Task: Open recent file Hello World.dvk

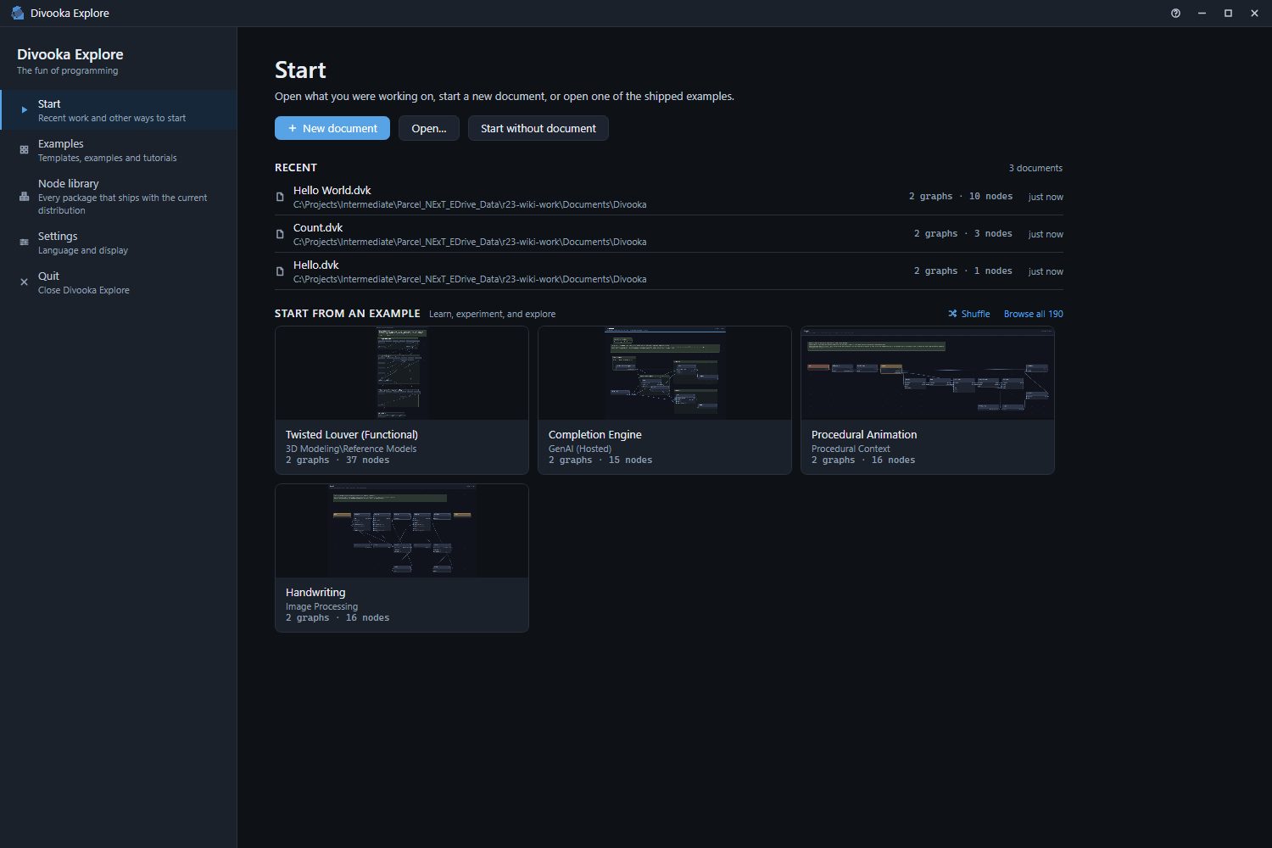Action: 669,197
